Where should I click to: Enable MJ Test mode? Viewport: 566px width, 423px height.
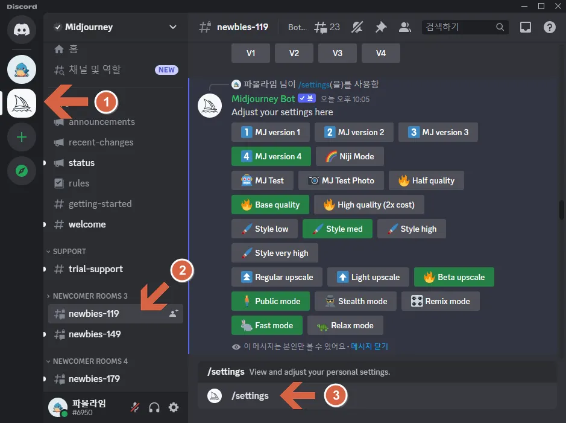tap(262, 180)
